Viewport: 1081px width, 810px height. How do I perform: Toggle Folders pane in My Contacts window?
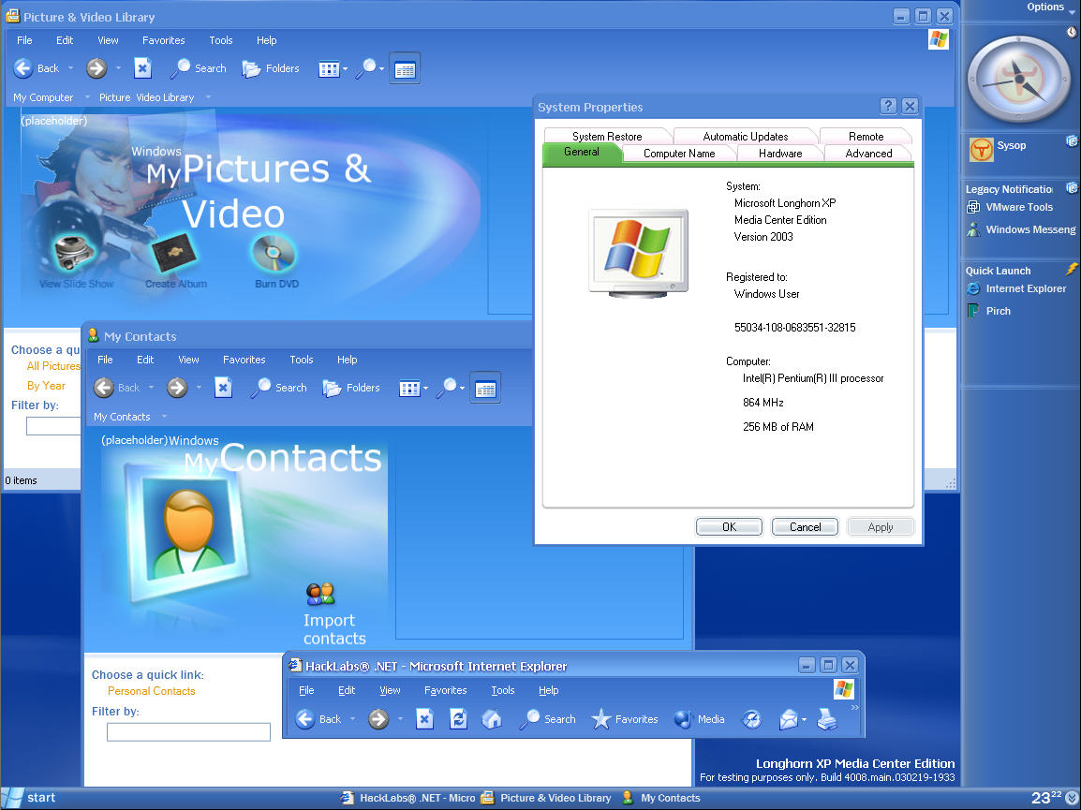(x=351, y=388)
